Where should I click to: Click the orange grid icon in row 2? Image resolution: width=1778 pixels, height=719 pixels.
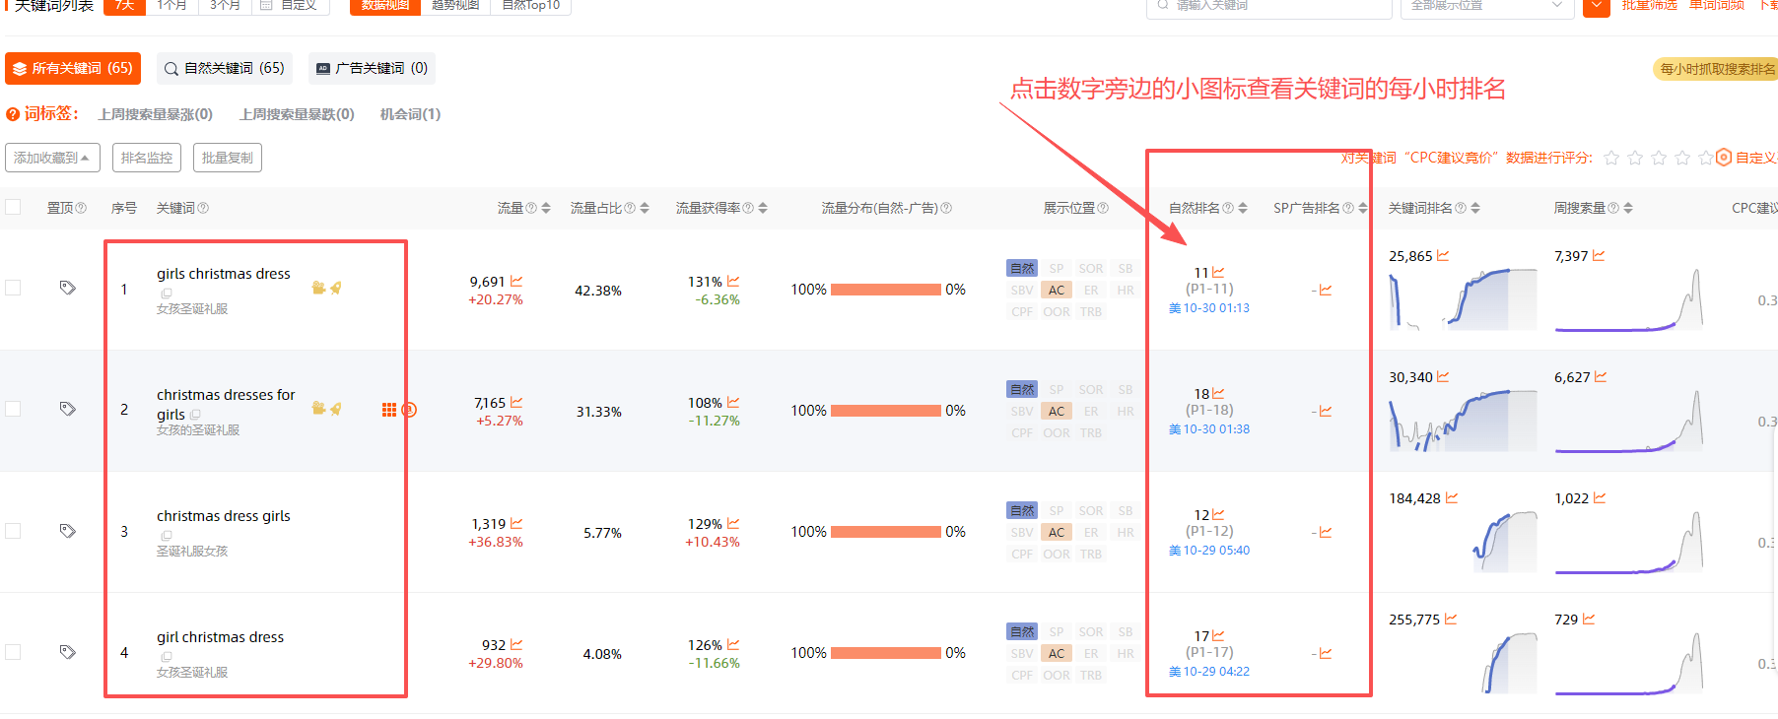[389, 410]
